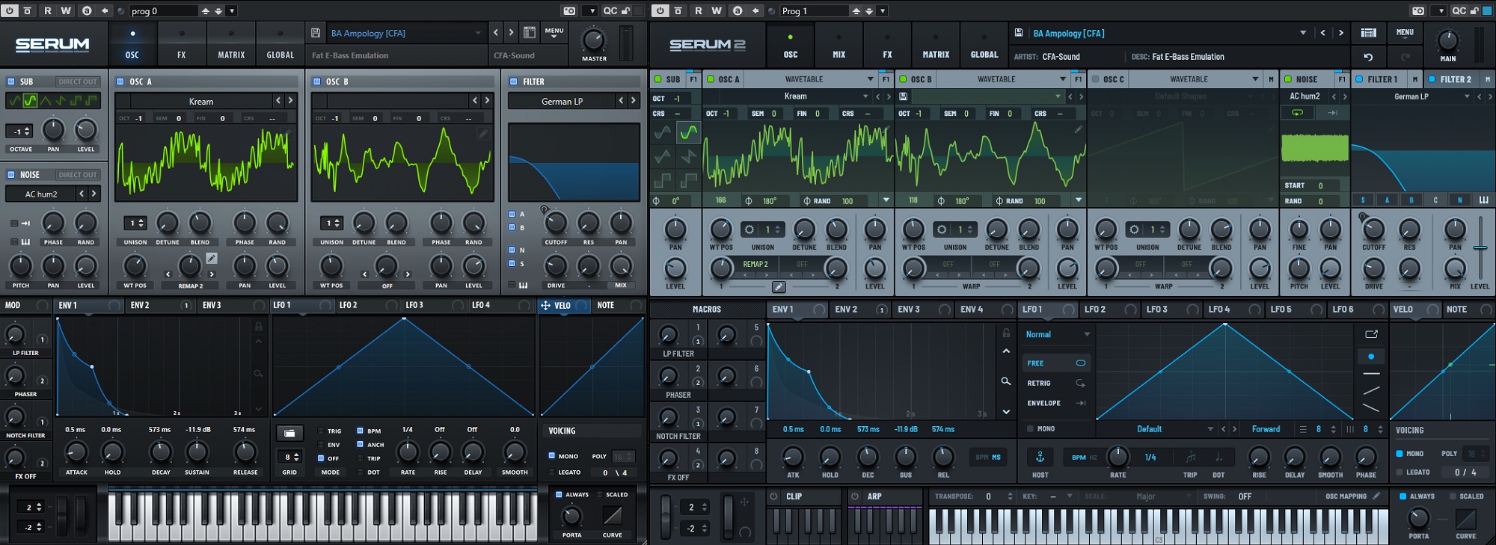This screenshot has width=1496, height=545.
Task: Click the Serum OSC A waveform display
Action: pyautogui.click(x=206, y=161)
